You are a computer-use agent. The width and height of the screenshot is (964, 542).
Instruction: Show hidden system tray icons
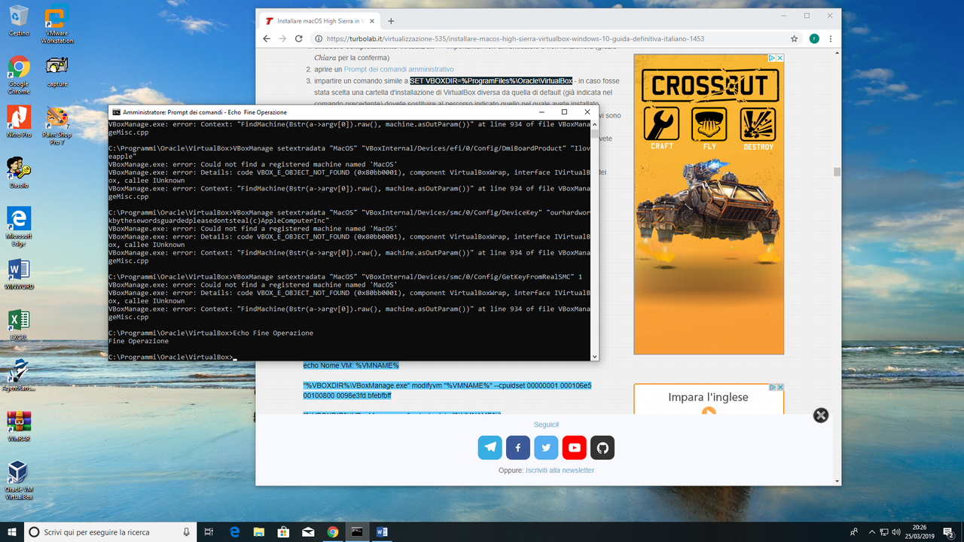(871, 531)
